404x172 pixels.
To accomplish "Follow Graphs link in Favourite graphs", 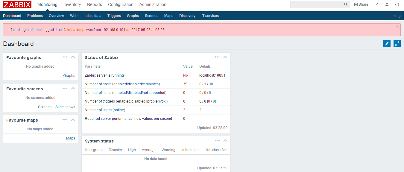I will tap(69, 76).
